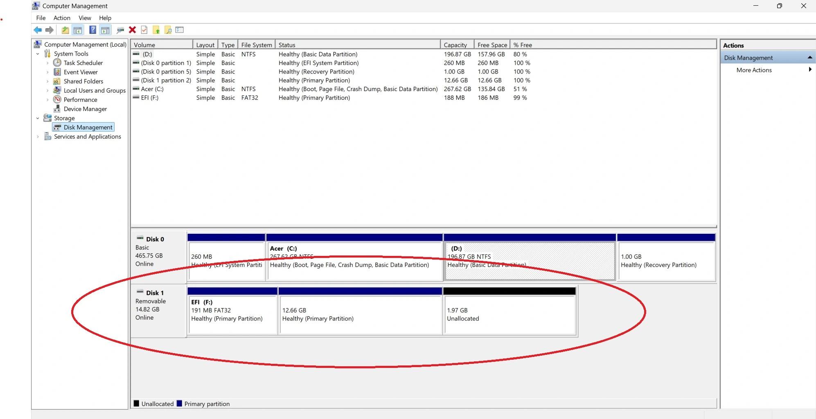Viewport: 816px width, 419px height.
Task: Select Performance in the tree
Action: point(81,100)
